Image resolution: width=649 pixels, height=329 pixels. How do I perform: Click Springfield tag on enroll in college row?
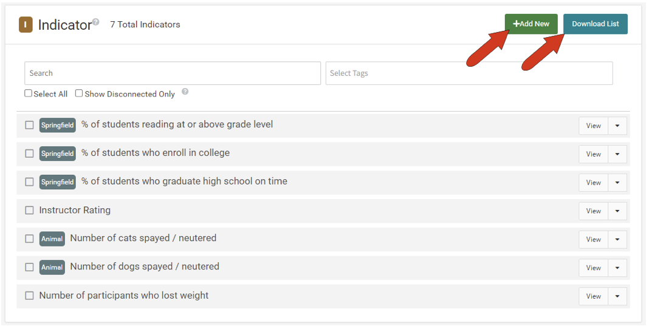[x=58, y=154]
